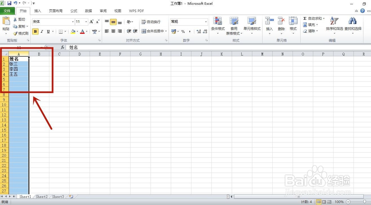Click the Cut scissors button
The height and width of the screenshot is (205, 371).
point(19,19)
